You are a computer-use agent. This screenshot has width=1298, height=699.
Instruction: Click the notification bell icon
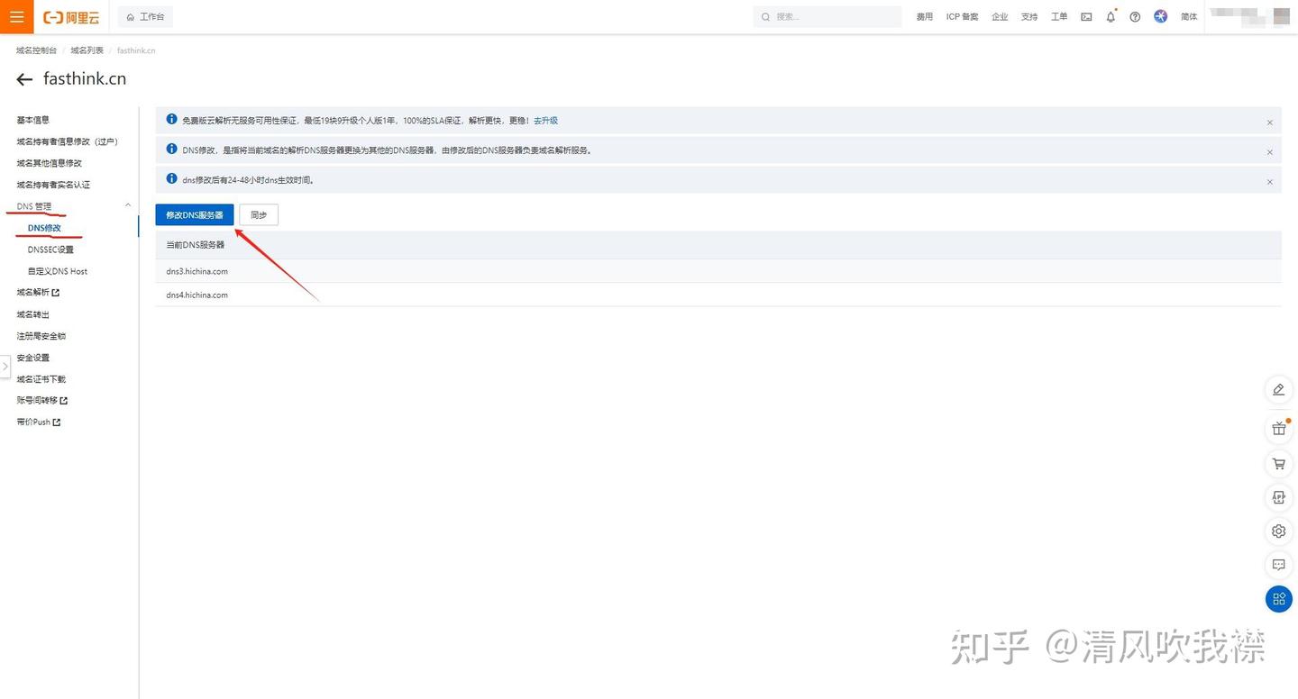1111,17
